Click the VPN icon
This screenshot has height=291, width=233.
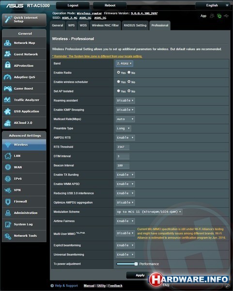point(8,190)
